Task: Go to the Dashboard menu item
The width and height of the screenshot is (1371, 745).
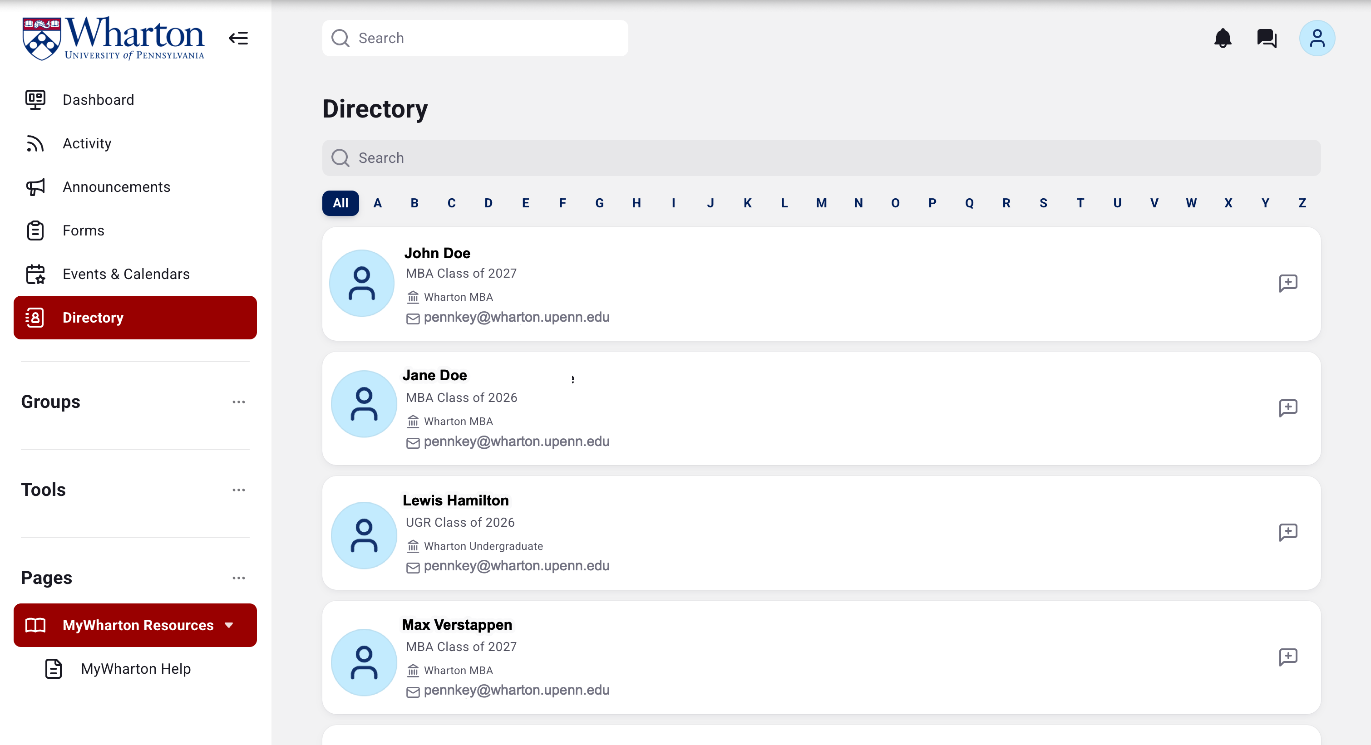Action: click(98, 100)
